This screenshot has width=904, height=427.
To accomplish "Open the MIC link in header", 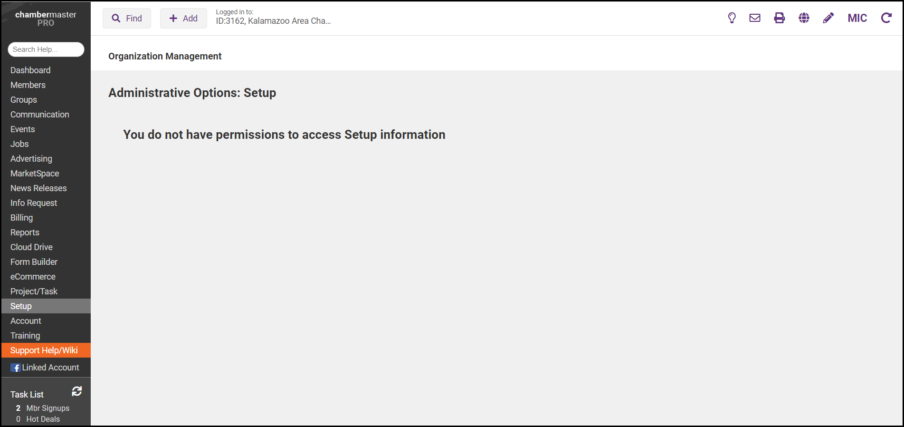I will (857, 18).
